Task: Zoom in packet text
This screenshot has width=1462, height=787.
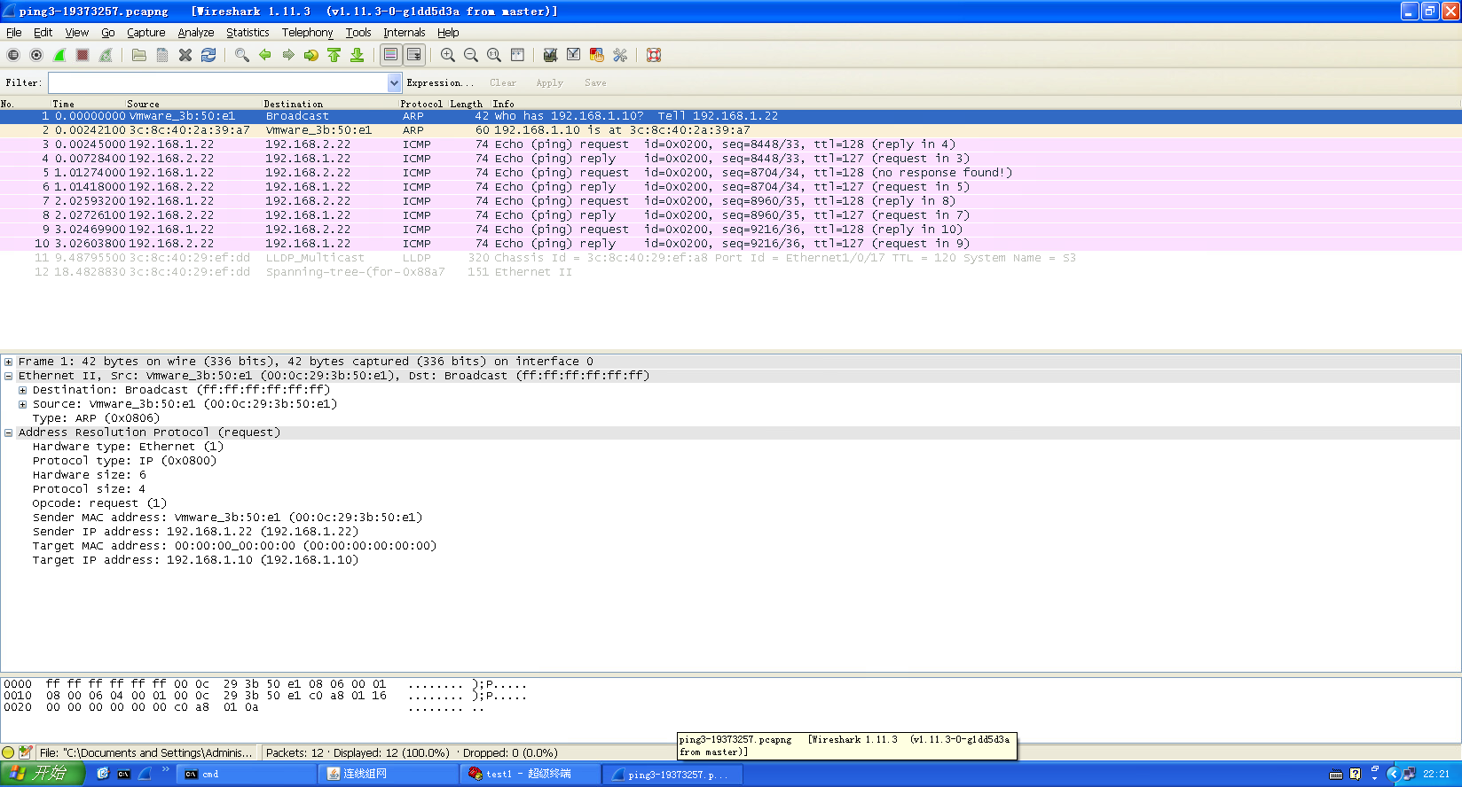Action: tap(448, 55)
